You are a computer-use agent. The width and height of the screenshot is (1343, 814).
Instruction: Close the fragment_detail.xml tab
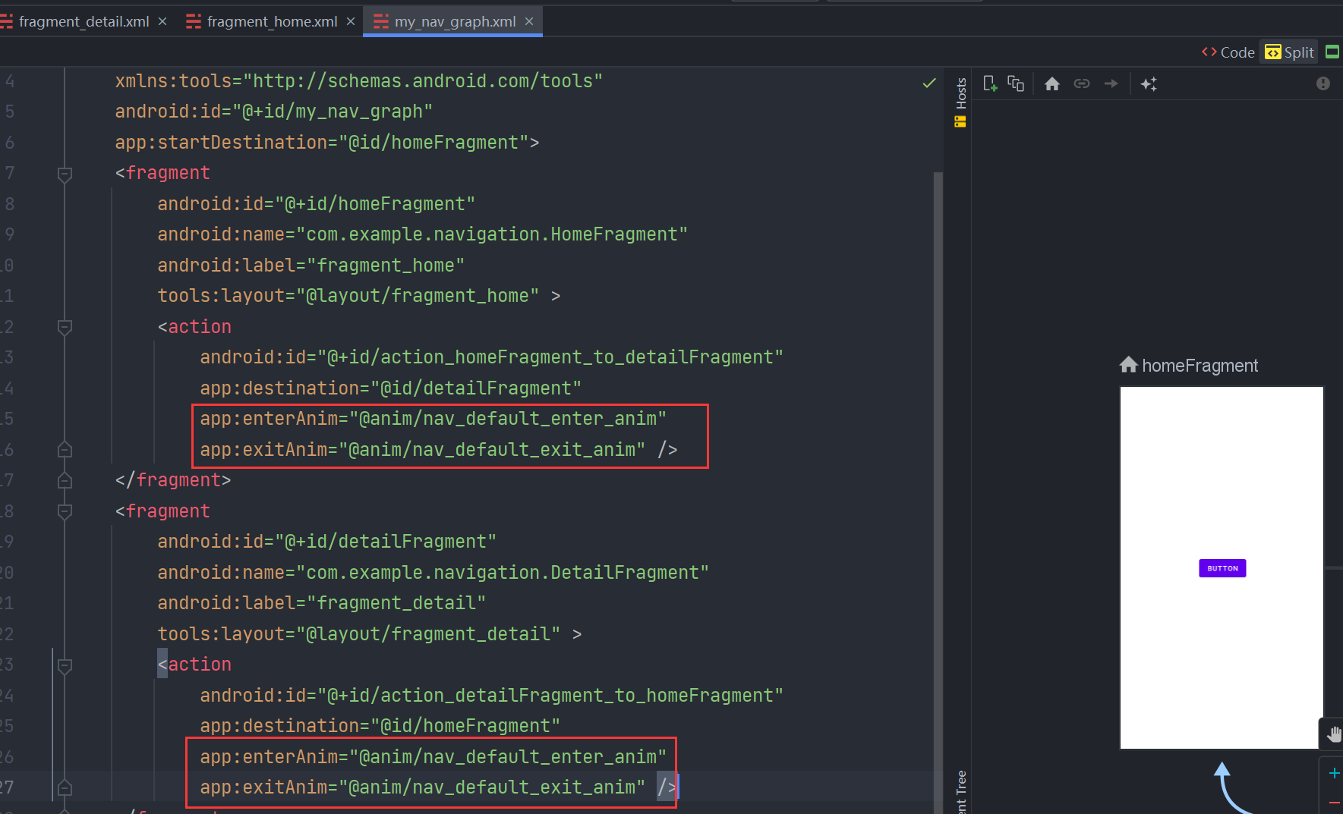point(162,21)
